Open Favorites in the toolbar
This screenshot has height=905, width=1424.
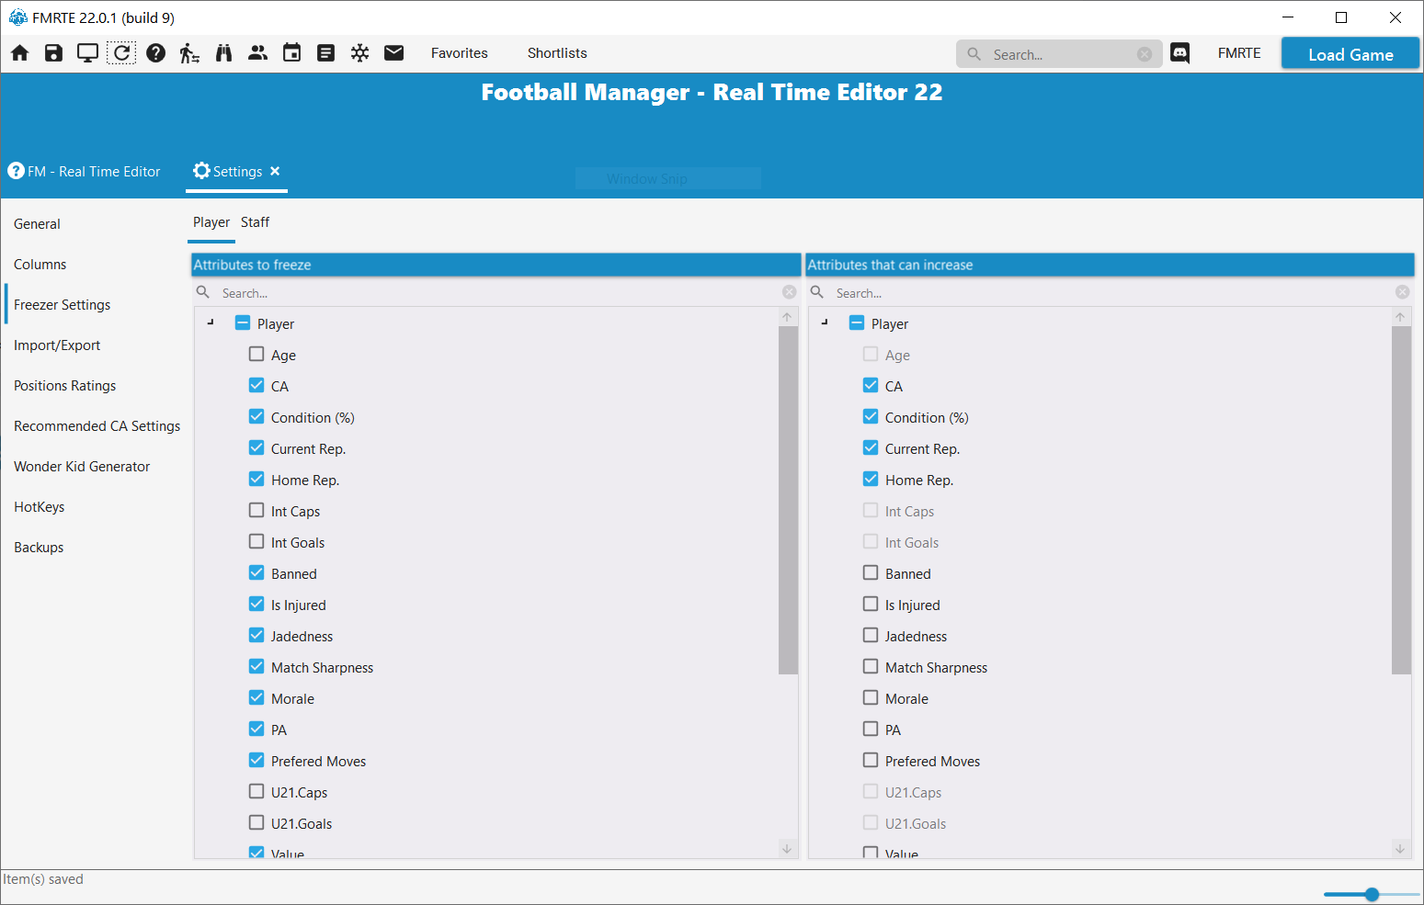pyautogui.click(x=460, y=53)
